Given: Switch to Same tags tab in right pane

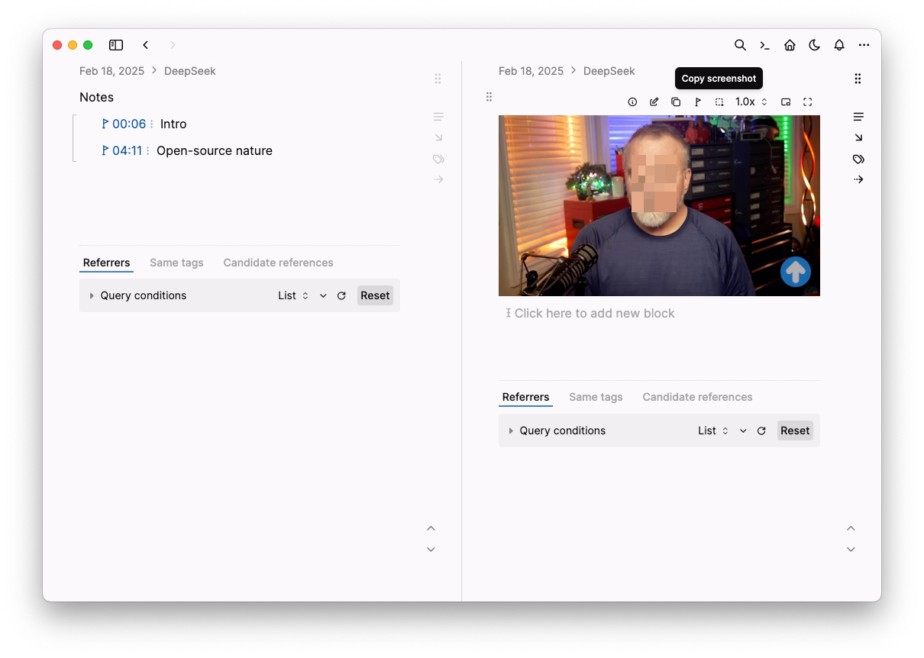Looking at the screenshot, I should tap(596, 397).
